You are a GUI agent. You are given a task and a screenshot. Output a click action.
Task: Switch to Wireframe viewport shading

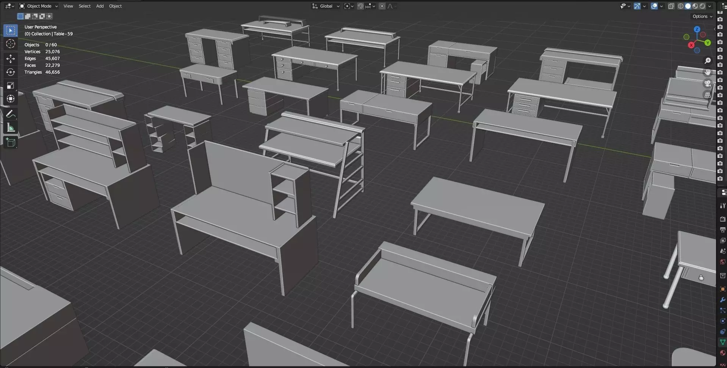point(681,6)
